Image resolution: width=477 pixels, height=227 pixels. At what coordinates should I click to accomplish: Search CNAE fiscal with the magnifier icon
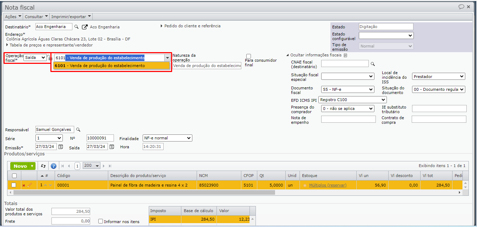[373, 64]
